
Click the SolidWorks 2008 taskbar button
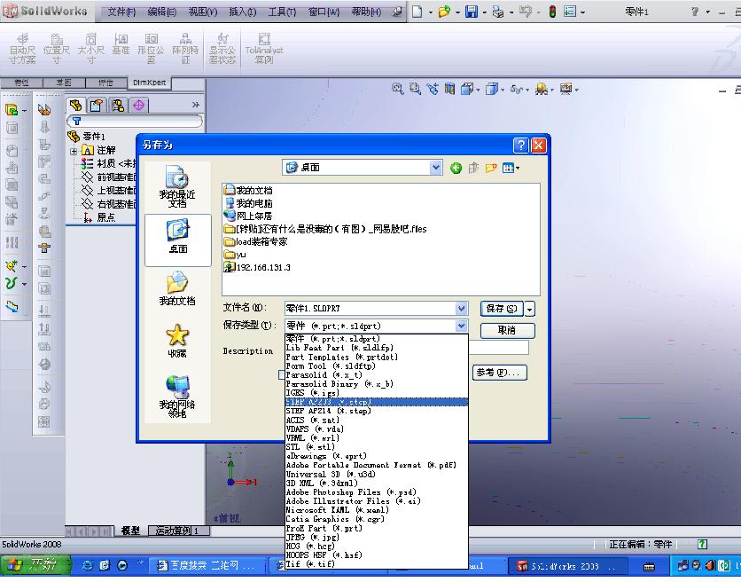pos(567,566)
